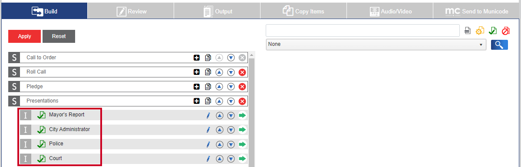The image size is (521, 167).
Task: Move Roll Call section up
Action: tap(219, 72)
